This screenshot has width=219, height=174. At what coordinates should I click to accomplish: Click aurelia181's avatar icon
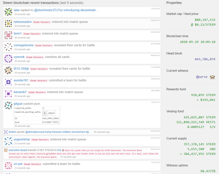pyautogui.click(x=8, y=82)
